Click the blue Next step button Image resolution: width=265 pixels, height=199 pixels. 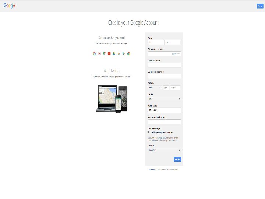tap(177, 160)
